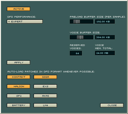Enable BATTERY auto-load in DFD format
The image size is (128, 114).
click(19, 105)
